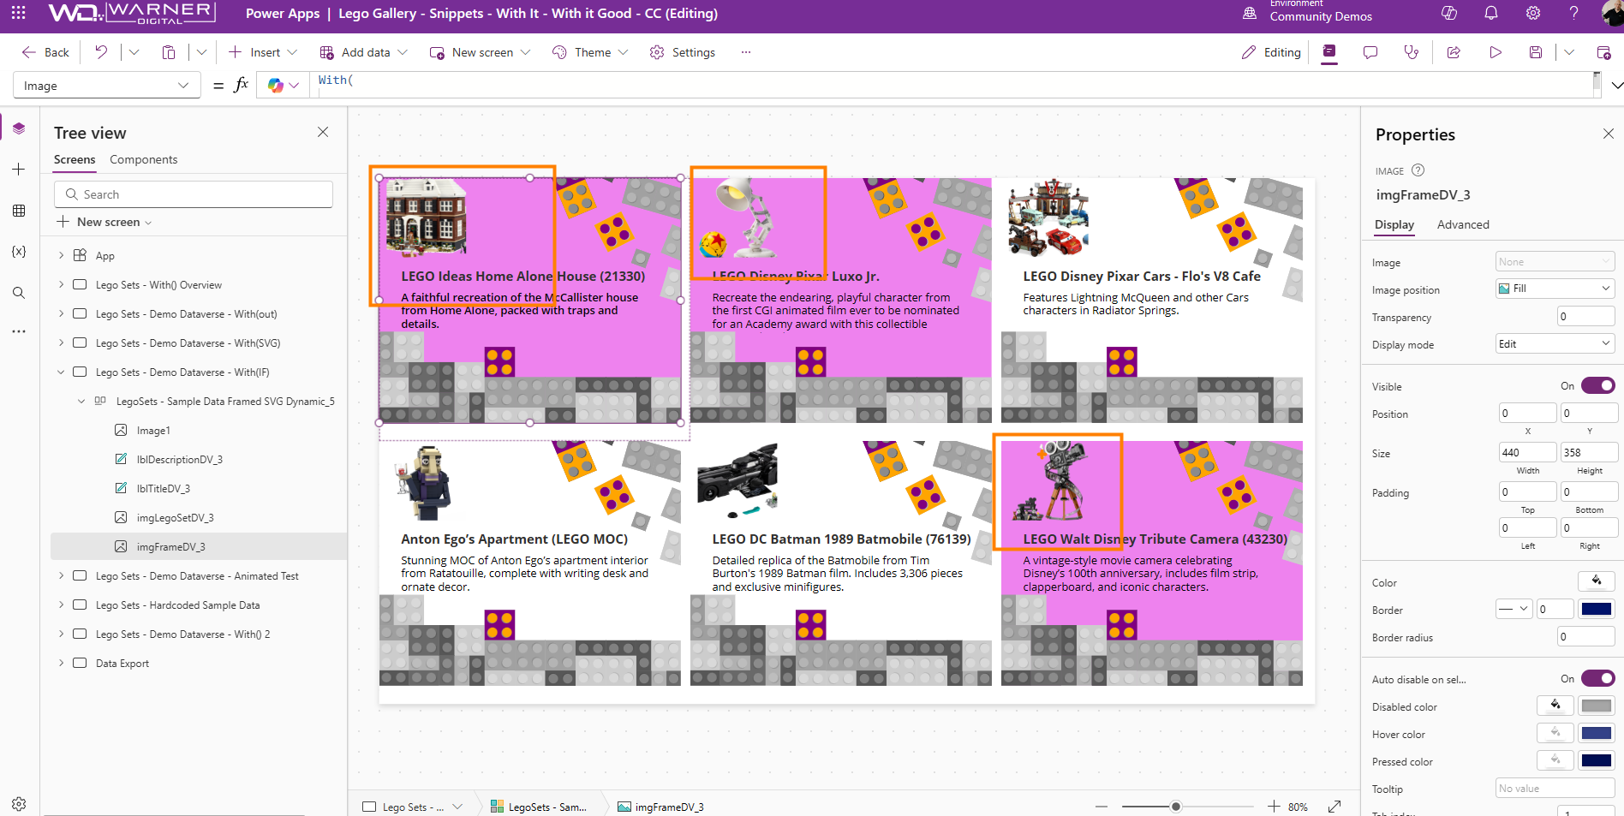The image size is (1624, 816).
Task: Close the Properties panel
Action: (1608, 134)
